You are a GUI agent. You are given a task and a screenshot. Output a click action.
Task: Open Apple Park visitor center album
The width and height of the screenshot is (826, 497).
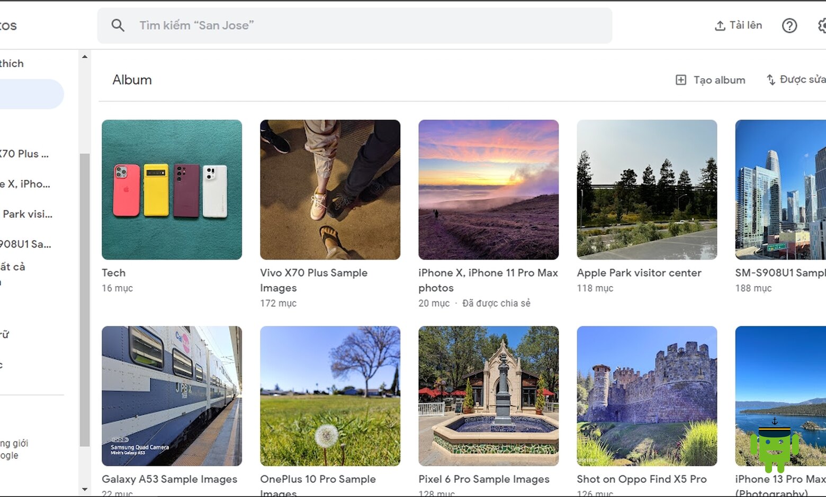(647, 189)
